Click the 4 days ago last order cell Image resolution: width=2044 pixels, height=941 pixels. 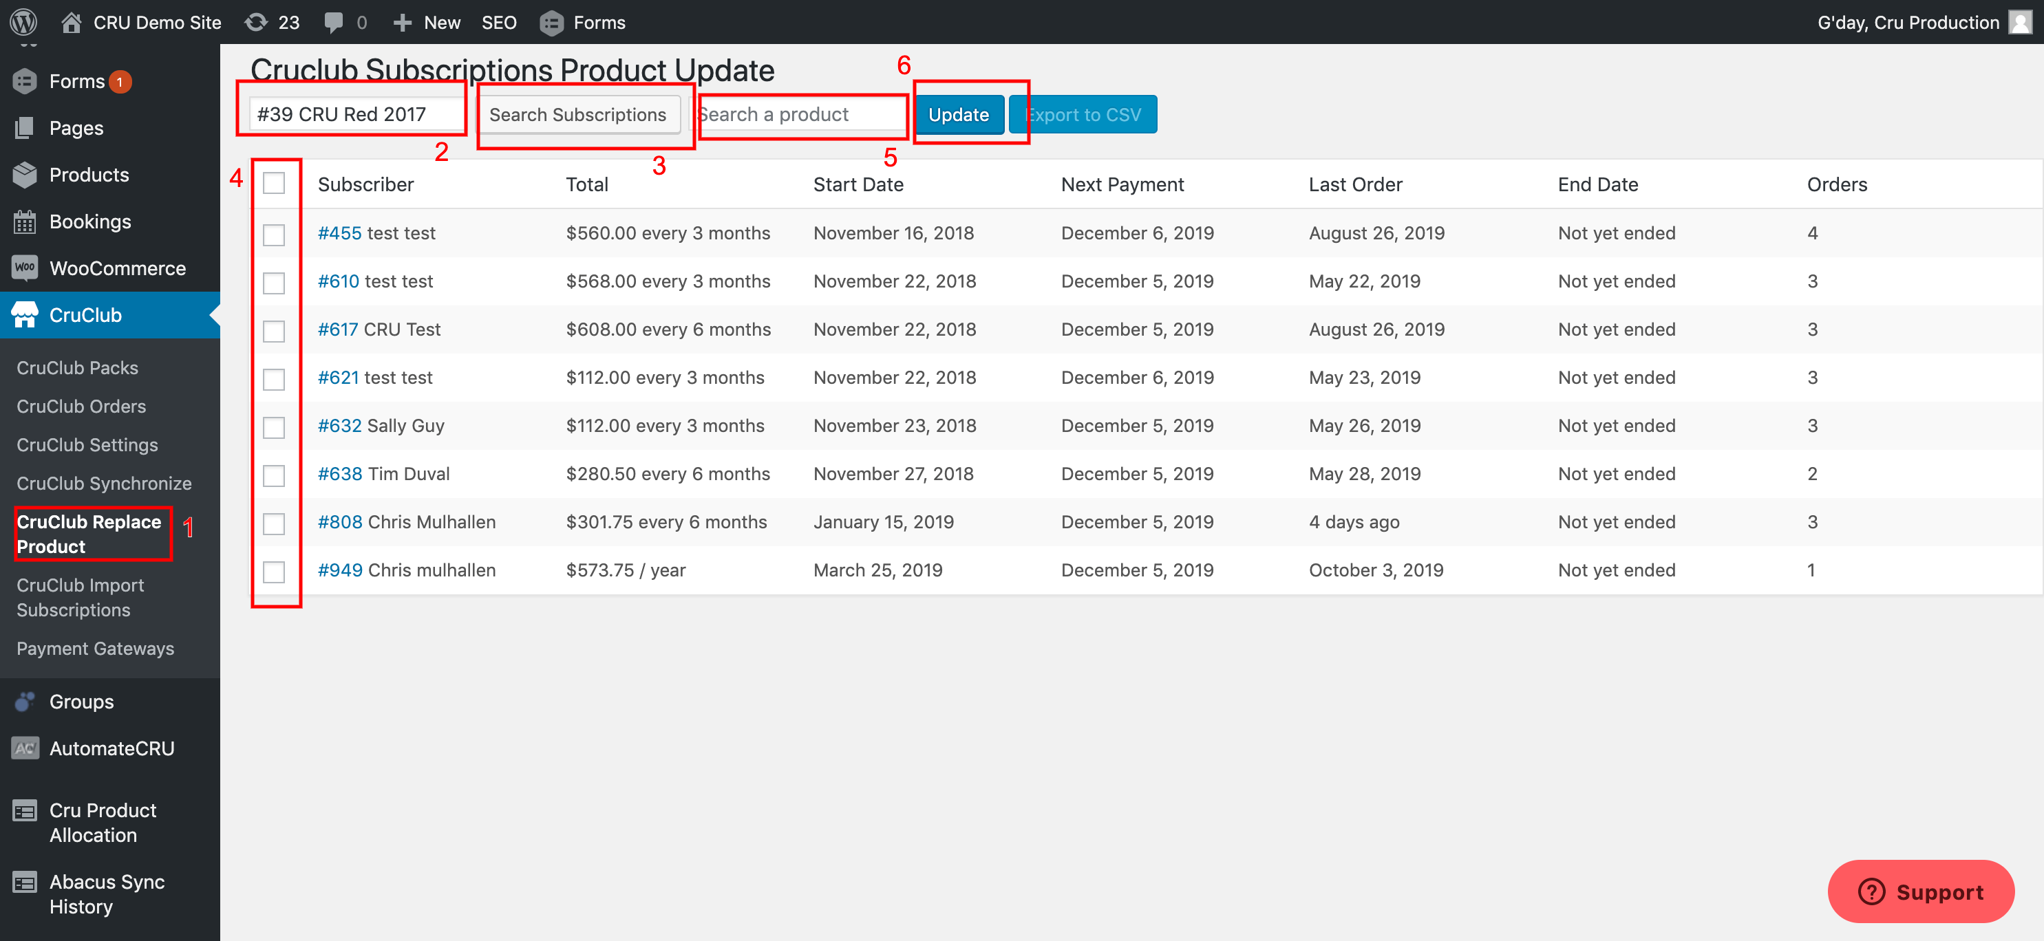point(1354,521)
